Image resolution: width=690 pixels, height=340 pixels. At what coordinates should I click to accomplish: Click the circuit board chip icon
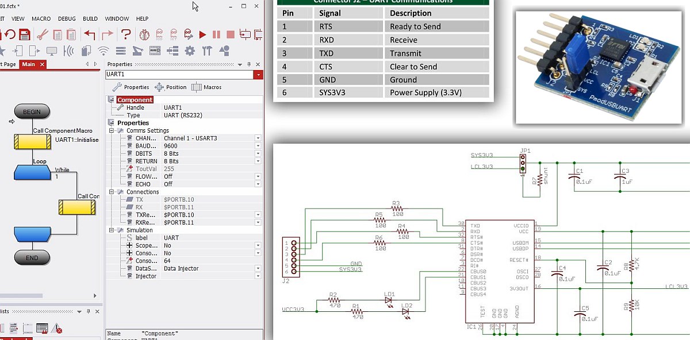click(x=155, y=51)
